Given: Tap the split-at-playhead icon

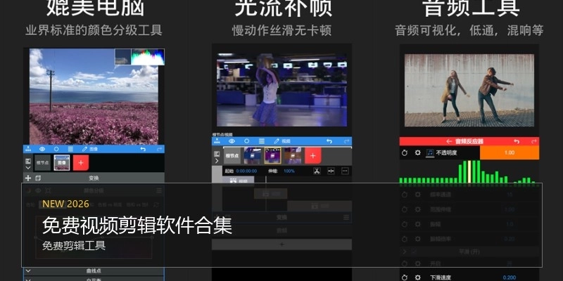Looking at the screenshot, I should (x=331, y=171).
